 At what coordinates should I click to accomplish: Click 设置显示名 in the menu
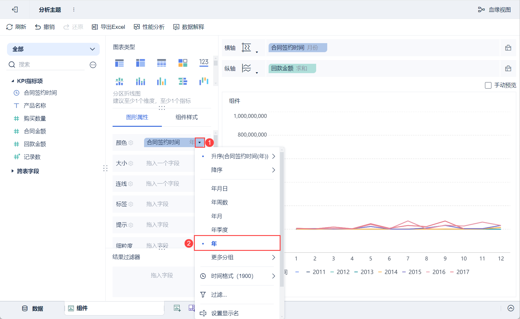click(237, 313)
